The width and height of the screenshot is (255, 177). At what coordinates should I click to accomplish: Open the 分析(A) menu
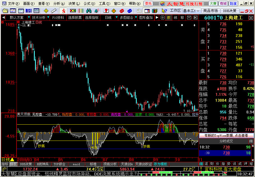coord(59,3)
